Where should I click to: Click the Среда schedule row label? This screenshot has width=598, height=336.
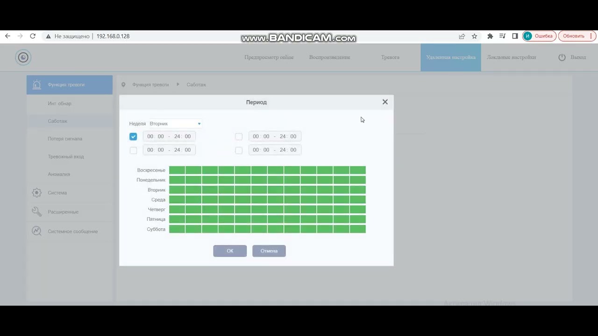(x=158, y=200)
